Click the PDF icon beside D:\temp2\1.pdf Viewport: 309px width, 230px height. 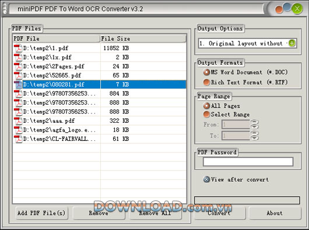click(18, 48)
